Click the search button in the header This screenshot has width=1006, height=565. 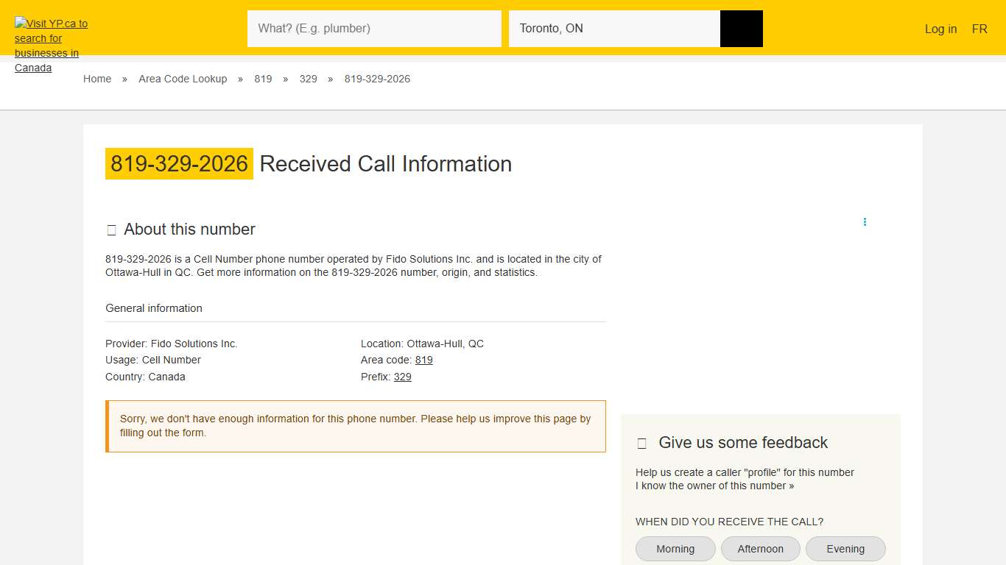[x=741, y=28]
